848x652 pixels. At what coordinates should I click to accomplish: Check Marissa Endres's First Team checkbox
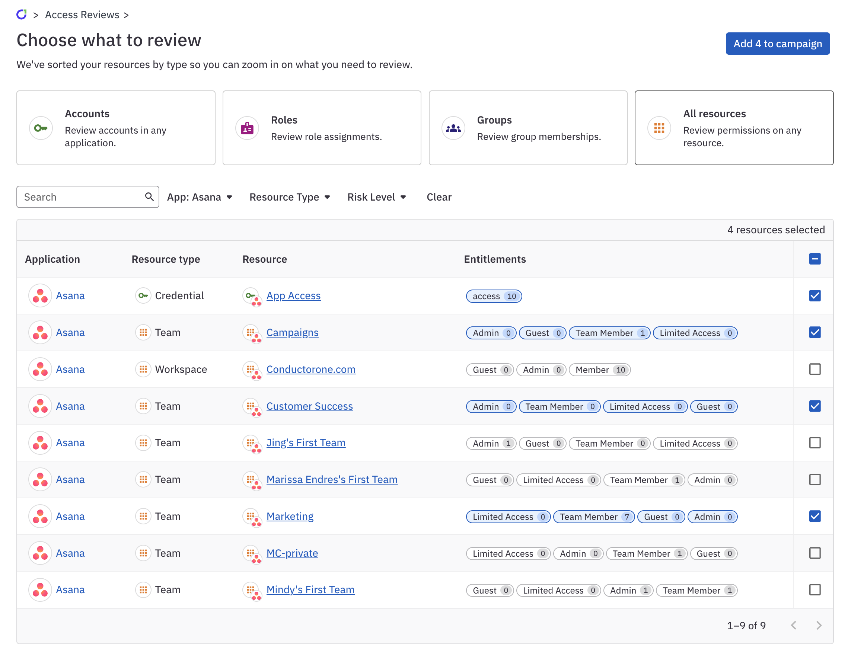point(814,480)
